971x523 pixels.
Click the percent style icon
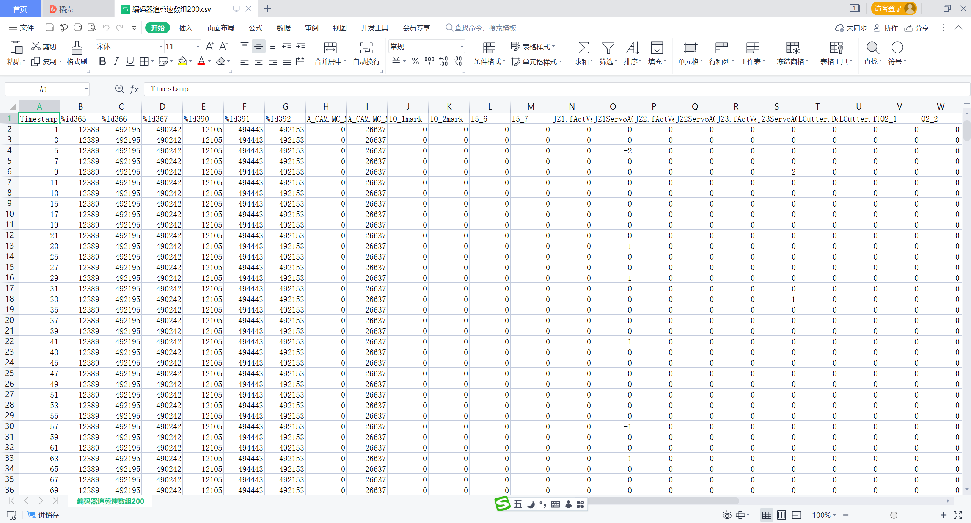[415, 61]
